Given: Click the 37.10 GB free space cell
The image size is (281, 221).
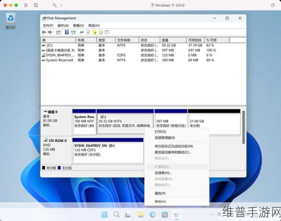Looking at the screenshot, I should tap(195, 45).
